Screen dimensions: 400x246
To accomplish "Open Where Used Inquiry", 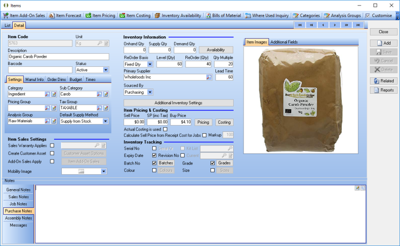I will 267,15.
